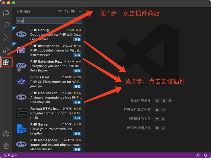Install the php cs fixer extension
Viewport: 211px width, 158px height.
click(x=77, y=87)
